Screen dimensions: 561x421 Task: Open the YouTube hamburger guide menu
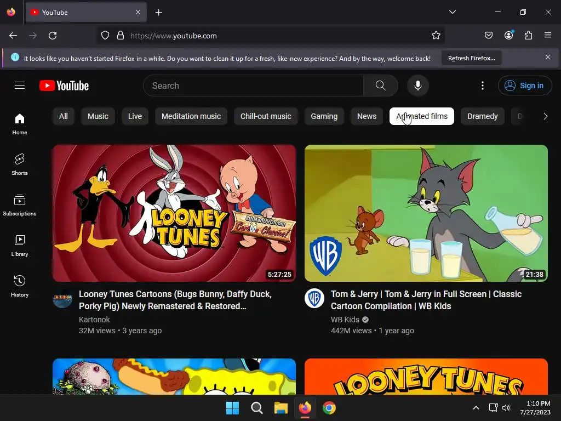20,86
